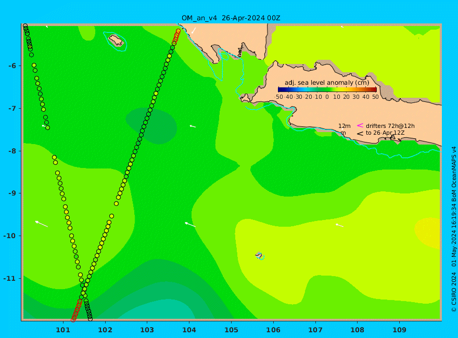Screen dimensions: 458x338
Task: Click the 105 longitude axis label
Action: (231, 330)
